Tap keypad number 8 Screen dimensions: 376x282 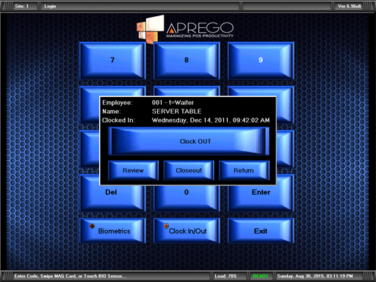(x=187, y=60)
